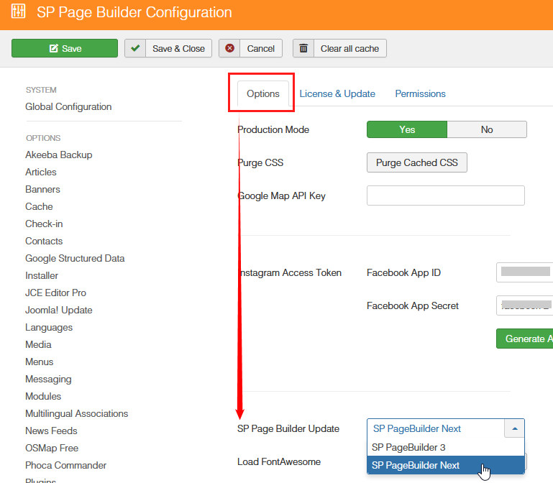Click the red Cancel X icon
The width and height of the screenshot is (553, 483).
(x=229, y=48)
